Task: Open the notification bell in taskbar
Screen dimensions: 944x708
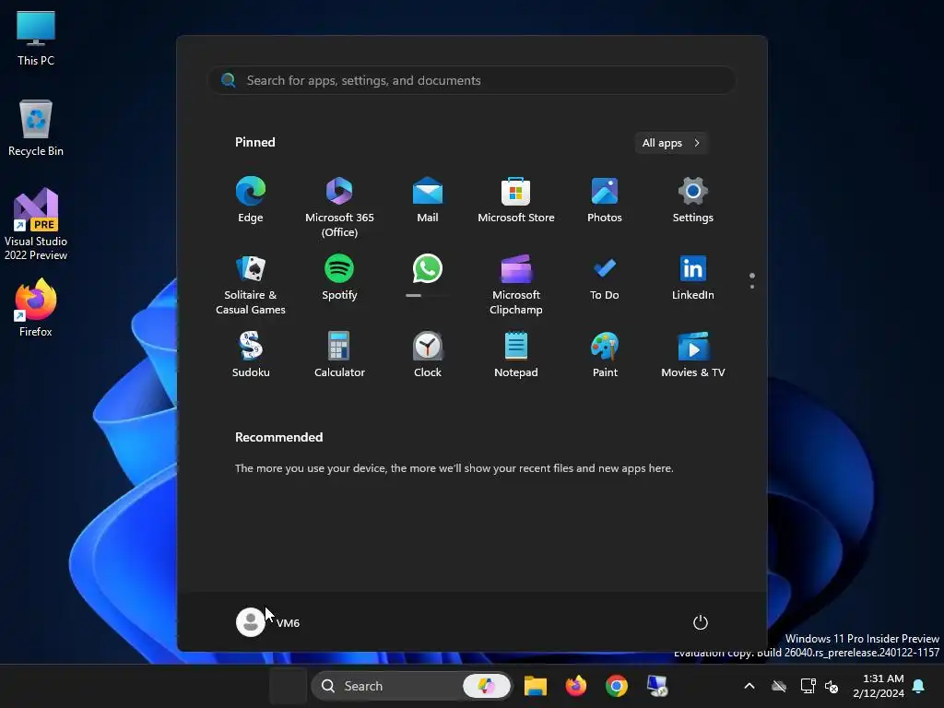Action: click(919, 686)
